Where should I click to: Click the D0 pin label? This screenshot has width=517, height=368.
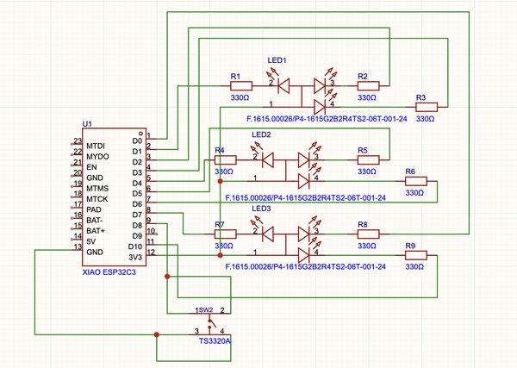point(137,140)
